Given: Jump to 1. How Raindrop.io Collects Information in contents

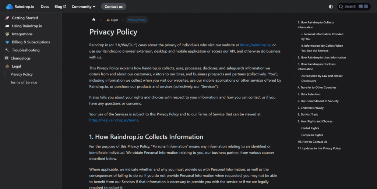Looking at the screenshot, I should 316,25.
